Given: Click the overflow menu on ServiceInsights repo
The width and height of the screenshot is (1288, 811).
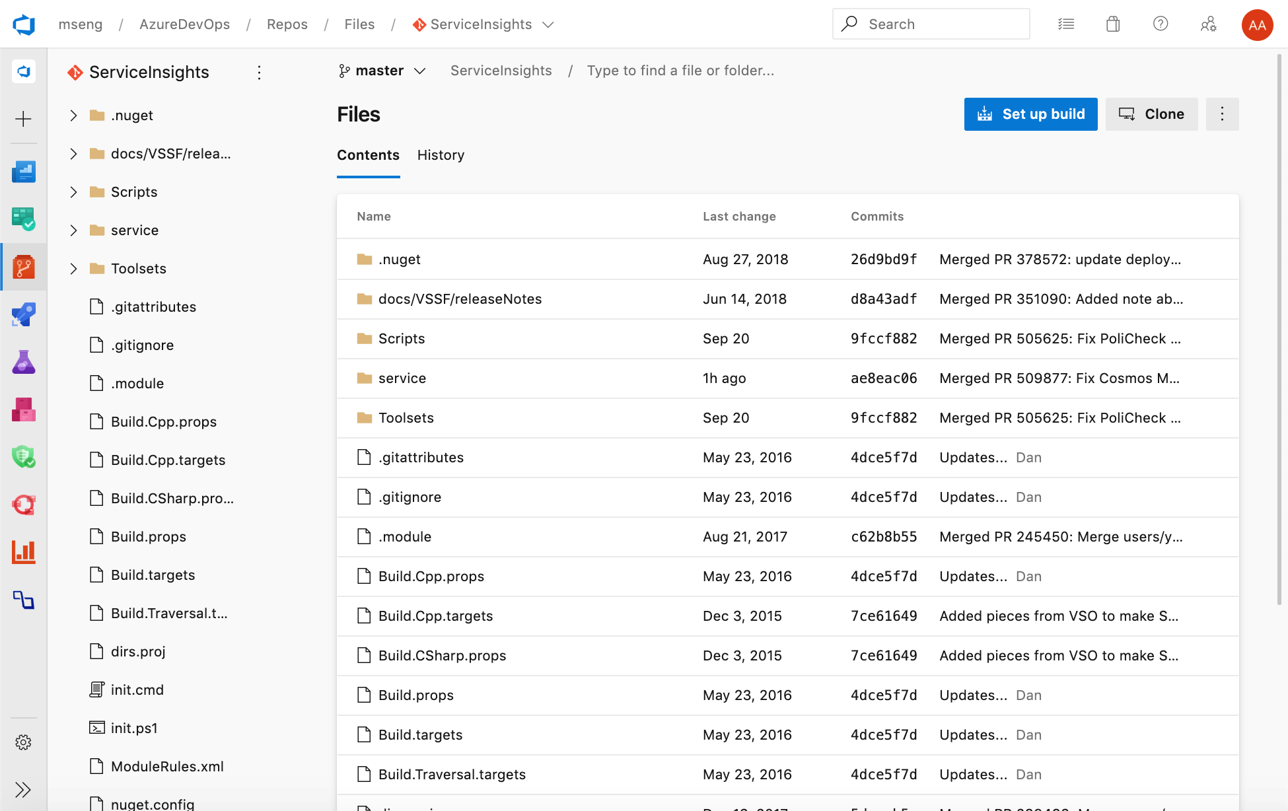Looking at the screenshot, I should (260, 72).
